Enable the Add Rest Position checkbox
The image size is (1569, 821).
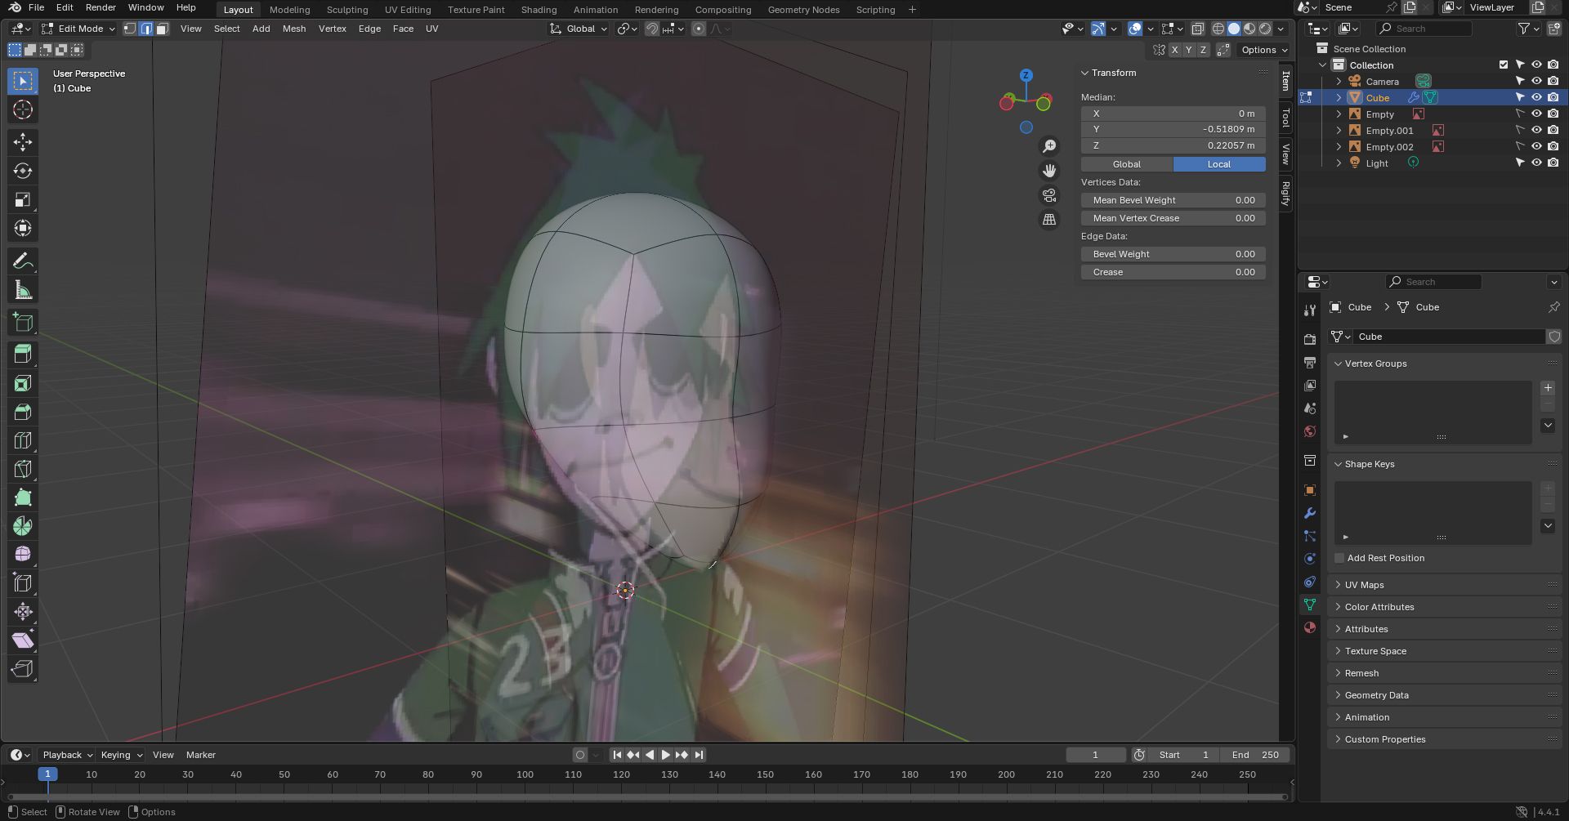point(1339,558)
